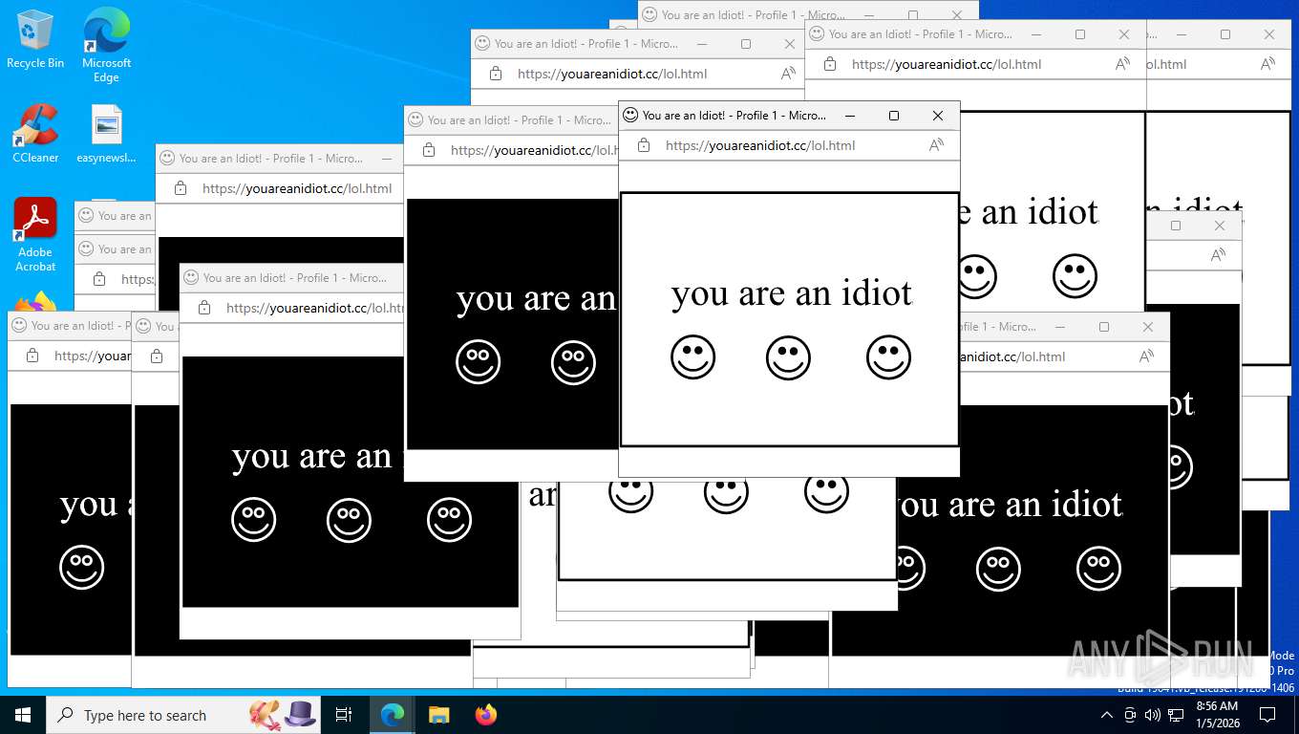
Task: Click the Windows Start button
Action: pyautogui.click(x=22, y=715)
